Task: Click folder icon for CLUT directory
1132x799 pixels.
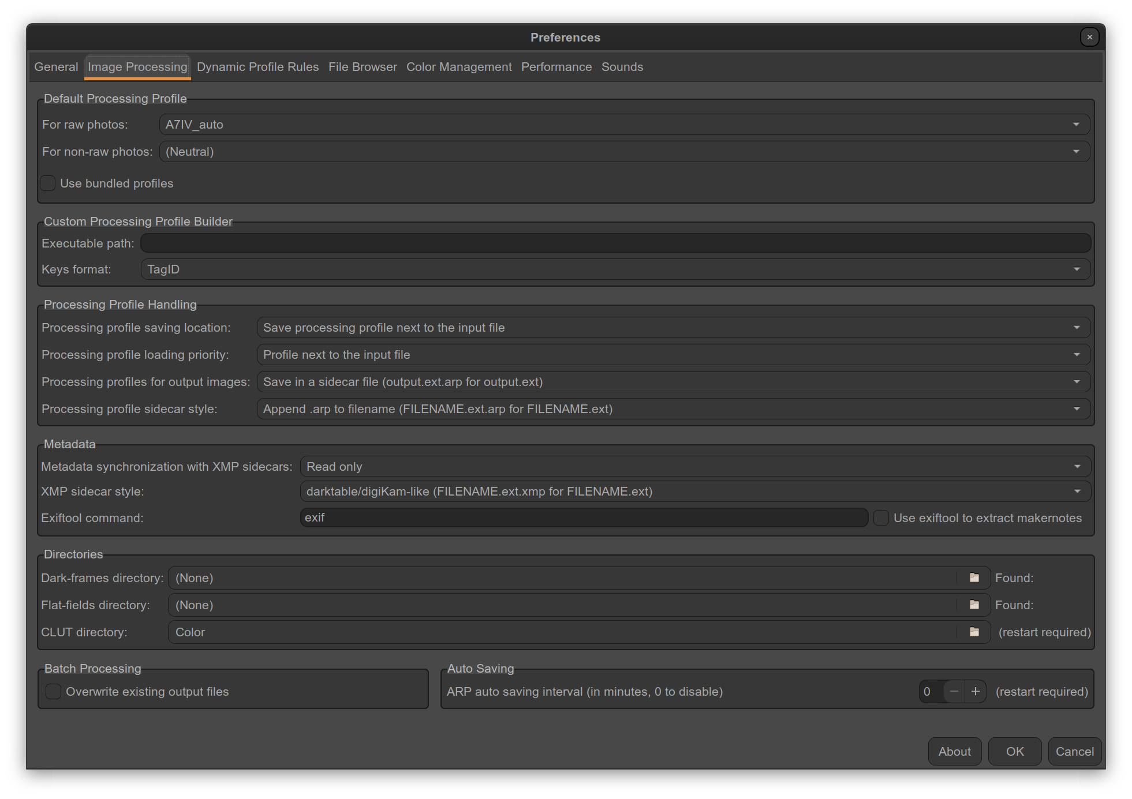Action: [x=974, y=632]
